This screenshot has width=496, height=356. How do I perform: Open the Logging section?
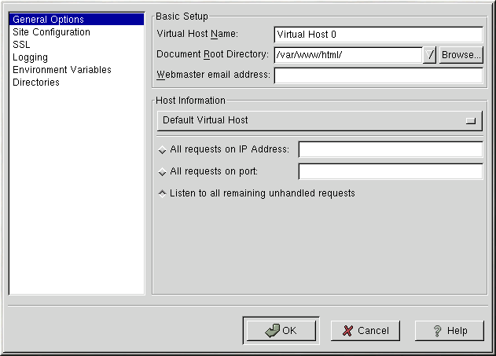[30, 57]
